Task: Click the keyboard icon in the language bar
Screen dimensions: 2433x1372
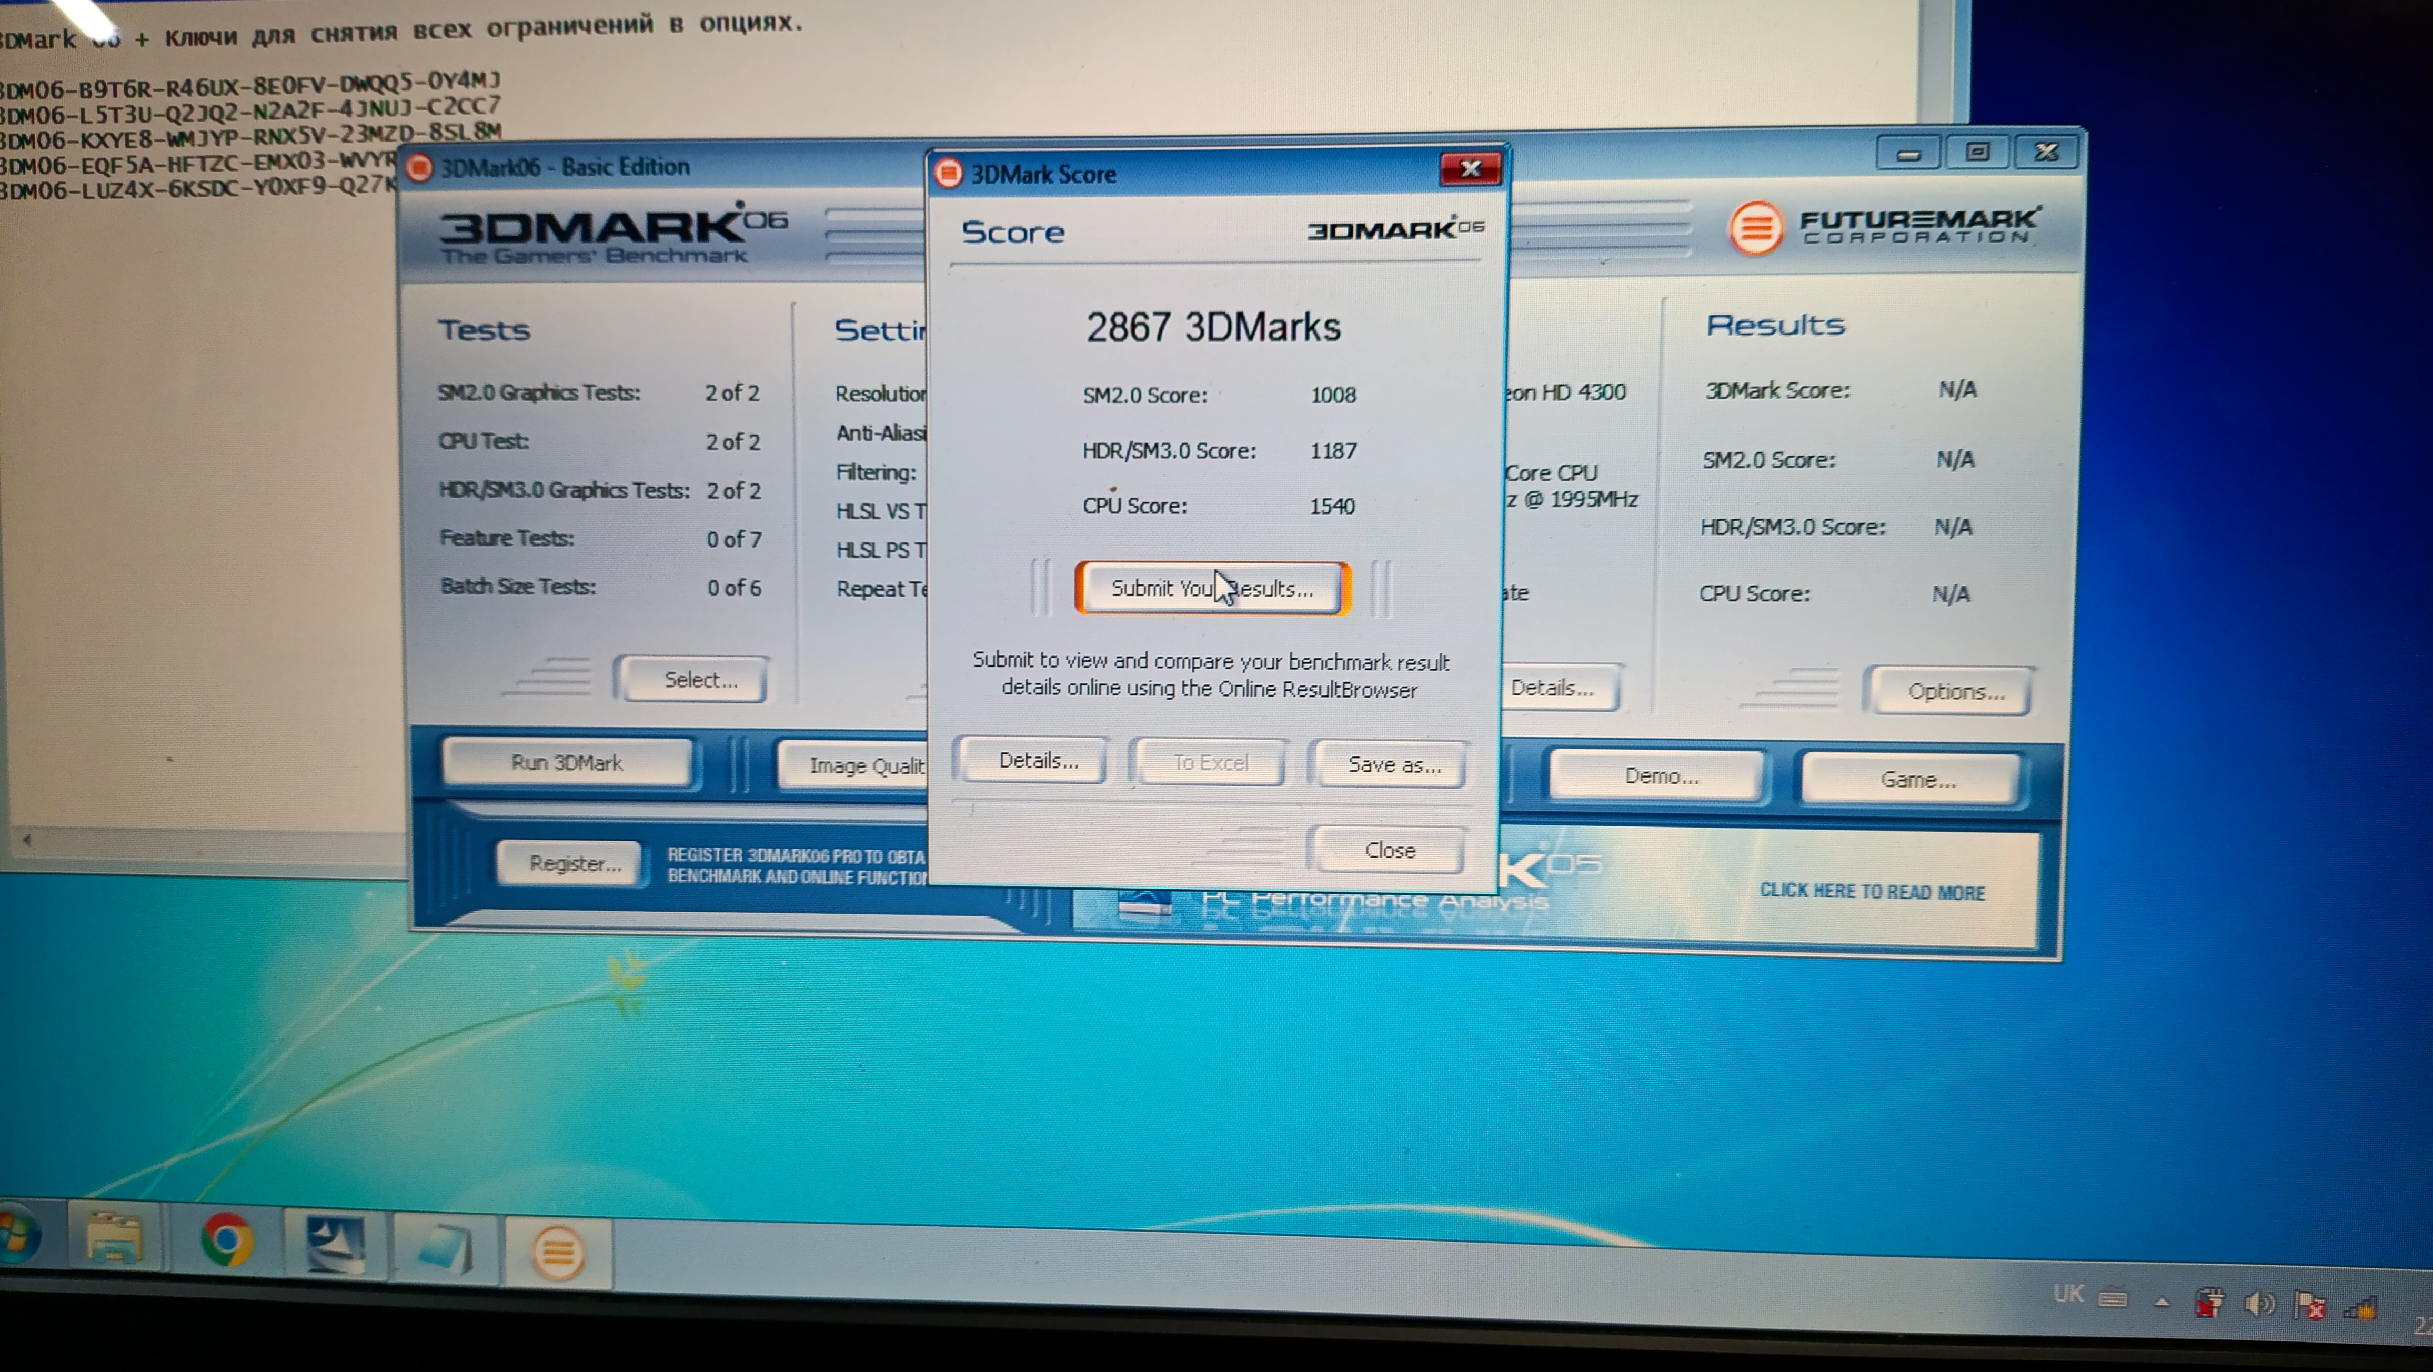Action: 2112,1299
